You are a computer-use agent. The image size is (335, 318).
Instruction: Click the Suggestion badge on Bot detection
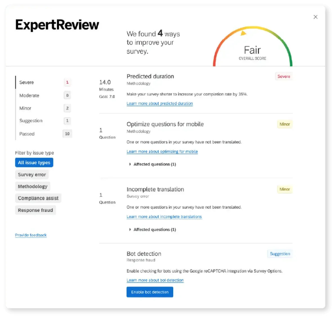coord(280,254)
